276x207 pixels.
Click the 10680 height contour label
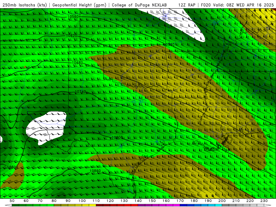click(x=77, y=63)
